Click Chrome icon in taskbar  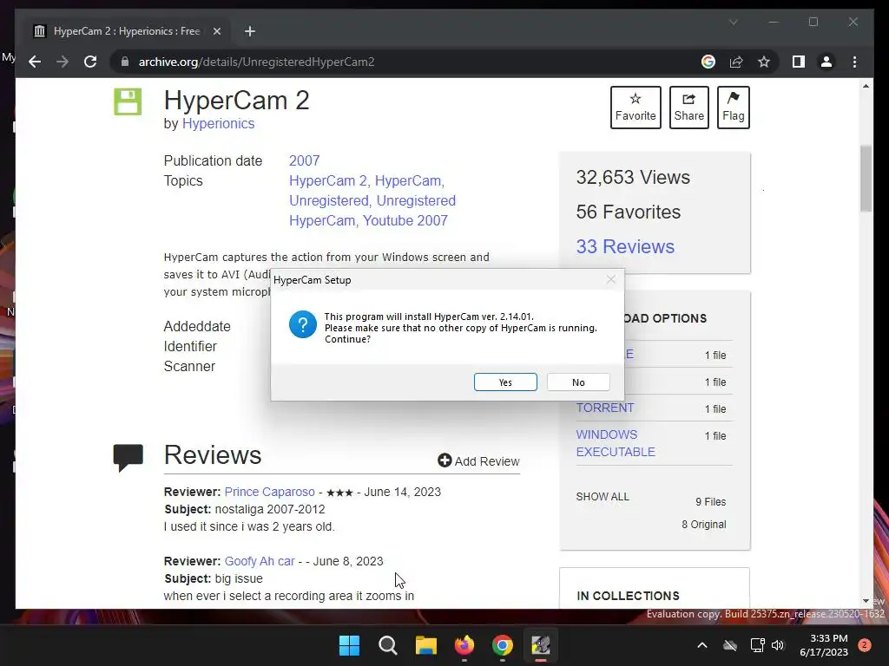503,645
